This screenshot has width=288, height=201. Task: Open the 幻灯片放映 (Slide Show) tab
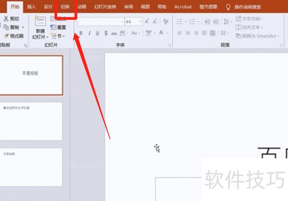(105, 7)
